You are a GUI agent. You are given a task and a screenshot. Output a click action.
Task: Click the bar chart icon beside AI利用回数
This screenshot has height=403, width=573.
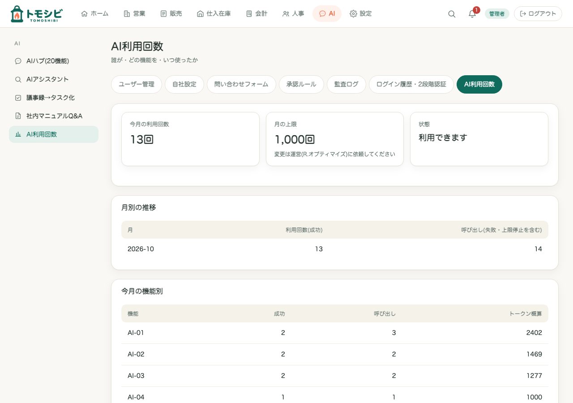18,134
